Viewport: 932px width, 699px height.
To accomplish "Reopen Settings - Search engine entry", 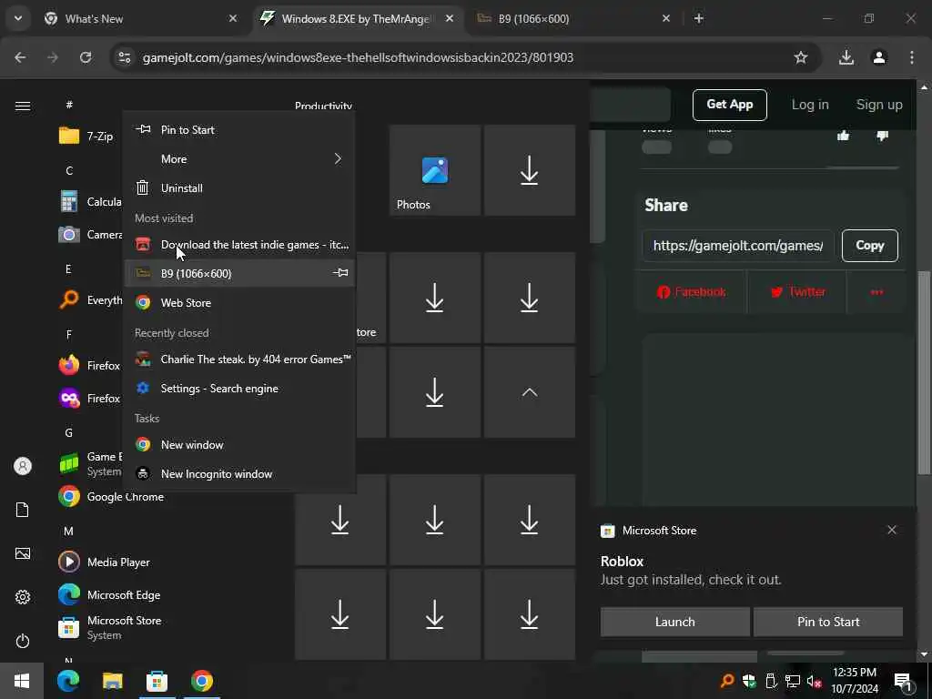I will point(239,388).
